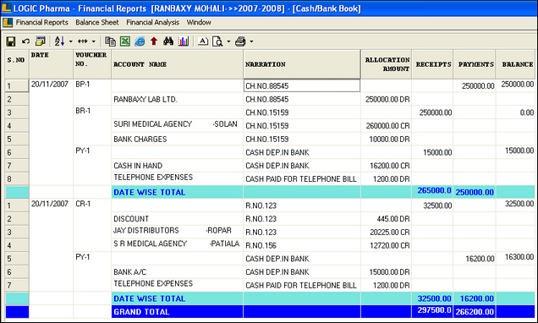Click the GRAND TOTAL row label
The width and height of the screenshot is (538, 323).
point(142,312)
